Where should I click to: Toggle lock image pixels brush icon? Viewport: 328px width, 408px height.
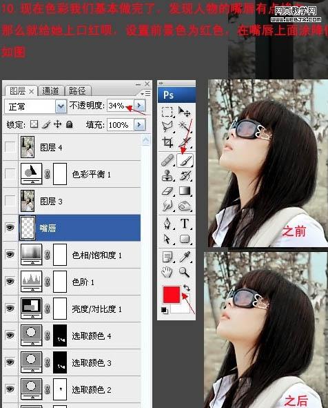pos(46,124)
